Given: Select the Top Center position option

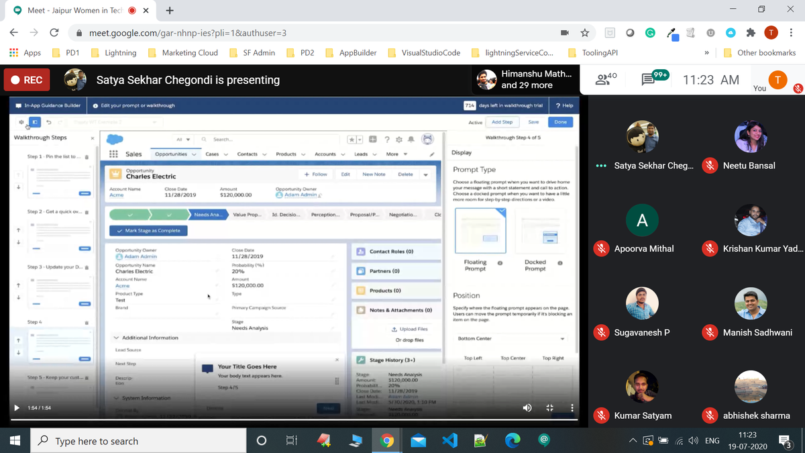Looking at the screenshot, I should pos(513,358).
